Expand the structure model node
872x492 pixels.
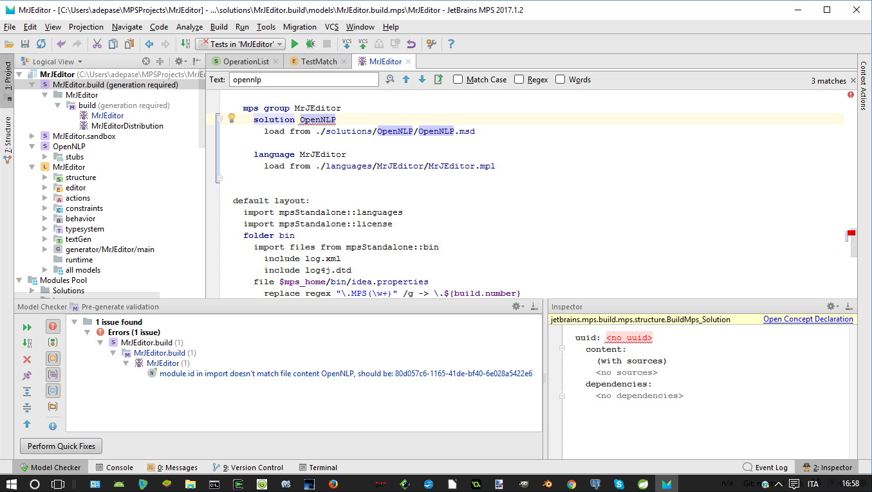coord(46,178)
